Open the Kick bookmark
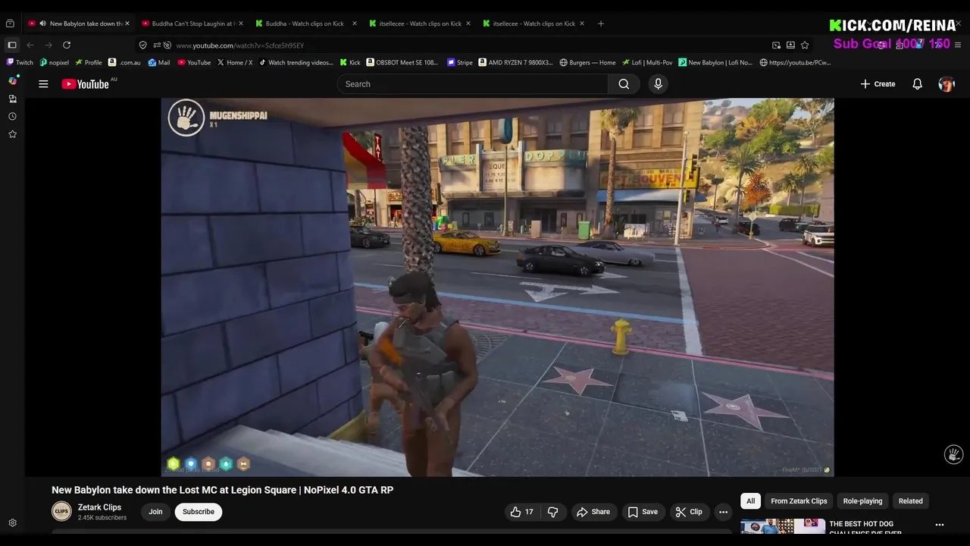The width and height of the screenshot is (970, 546). (x=349, y=63)
